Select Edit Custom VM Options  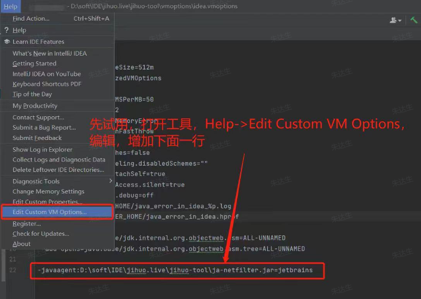point(58,212)
